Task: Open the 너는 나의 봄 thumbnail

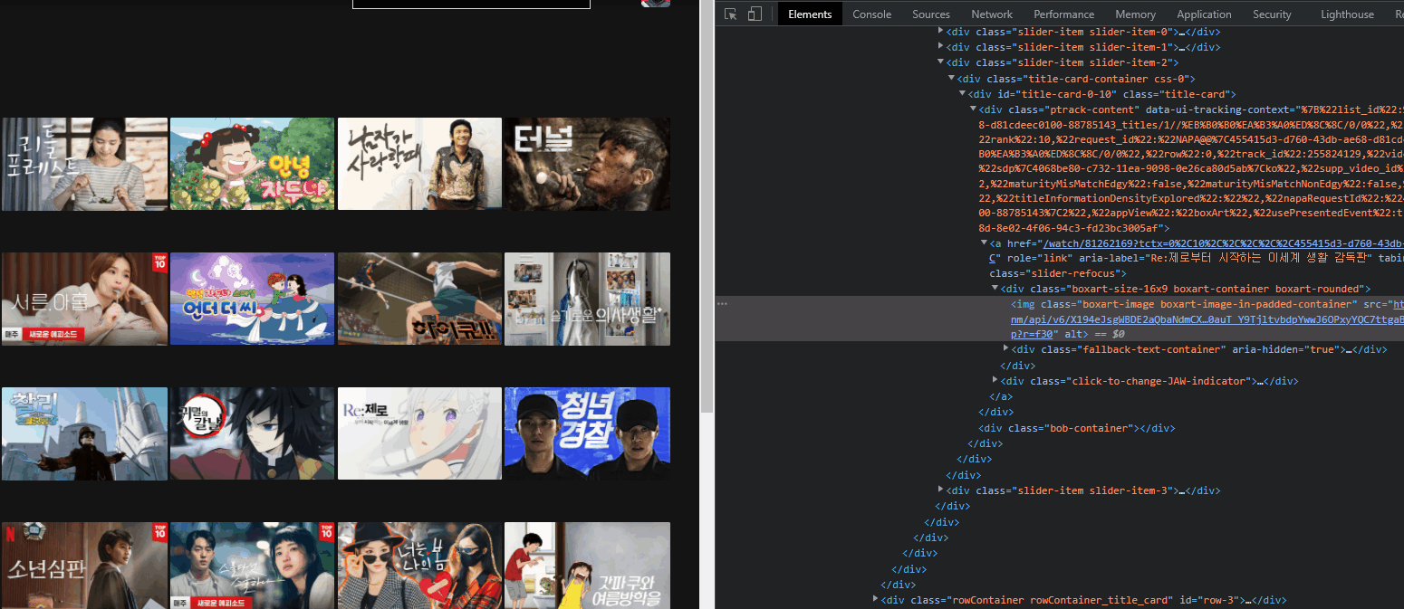Action: coord(419,566)
